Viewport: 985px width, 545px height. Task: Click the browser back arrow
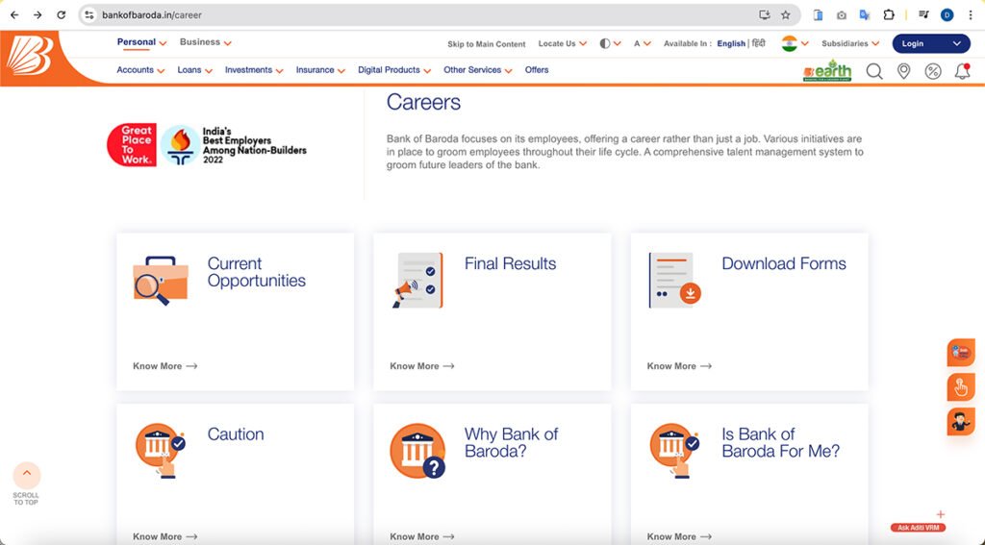point(14,15)
